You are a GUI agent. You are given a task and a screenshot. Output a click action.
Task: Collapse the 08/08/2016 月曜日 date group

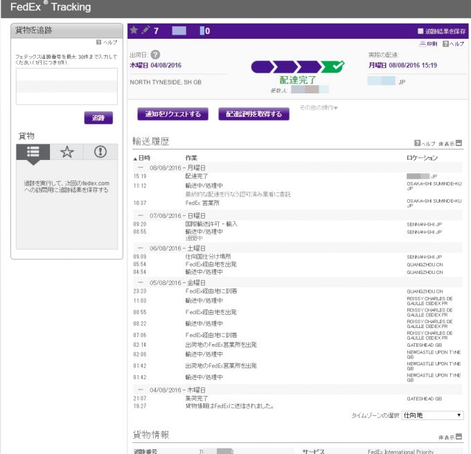point(141,167)
